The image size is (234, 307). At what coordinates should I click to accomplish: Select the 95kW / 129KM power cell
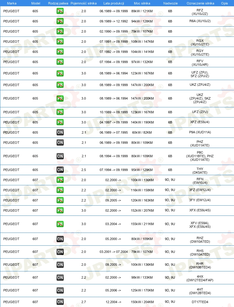(142, 170)
